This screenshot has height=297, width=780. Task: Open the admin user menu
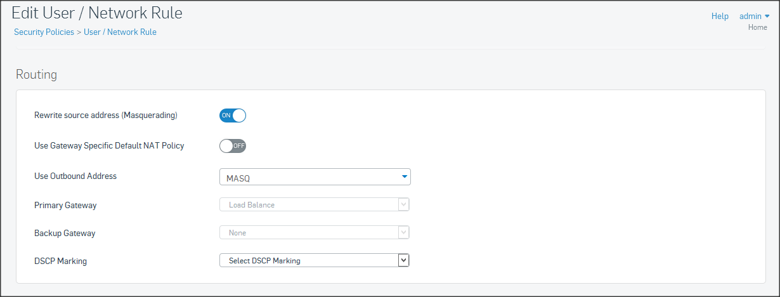click(750, 16)
